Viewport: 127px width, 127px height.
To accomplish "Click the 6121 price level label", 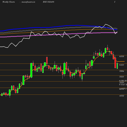I will (x=122, y=65).
